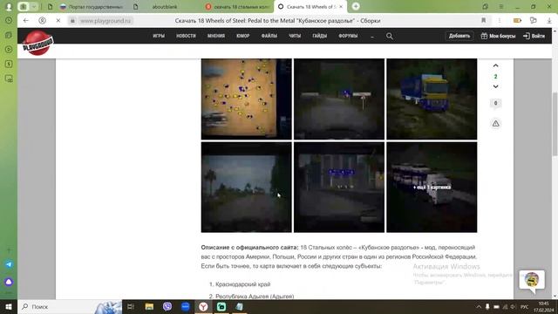Image resolution: width=558 pixels, height=314 pixels.
Task: Expand the tab group dropdown arrow
Action: tap(33, 6)
